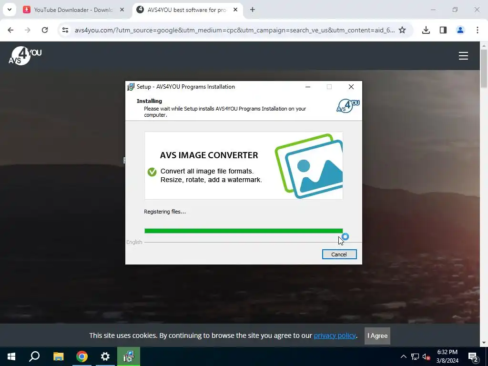Click the green installation progress bar
488x366 pixels.
pos(244,231)
